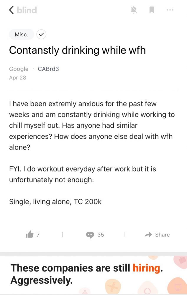Like the post with thumbs-up icon

pyautogui.click(x=29, y=235)
